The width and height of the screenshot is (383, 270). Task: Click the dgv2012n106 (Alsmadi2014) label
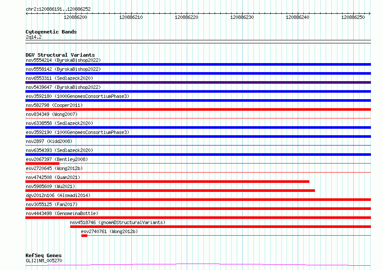pos(58,195)
